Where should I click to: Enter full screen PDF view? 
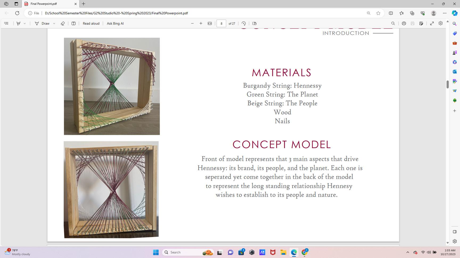[432, 23]
